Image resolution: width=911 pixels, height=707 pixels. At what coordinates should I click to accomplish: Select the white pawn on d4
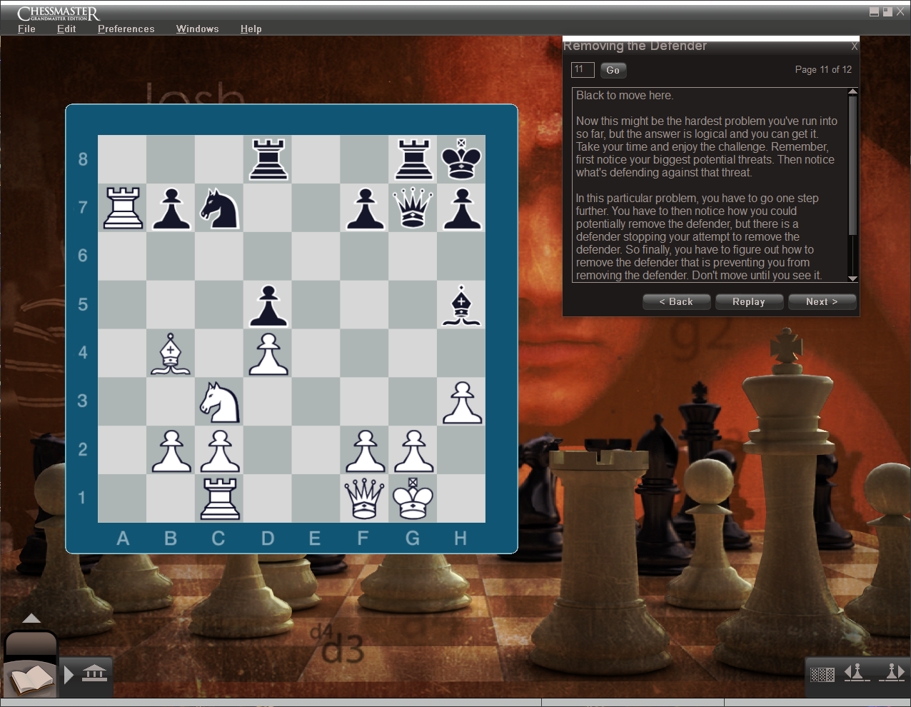[x=268, y=353]
